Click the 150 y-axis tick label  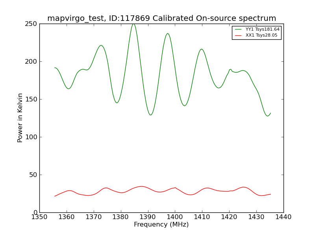(x=31, y=100)
